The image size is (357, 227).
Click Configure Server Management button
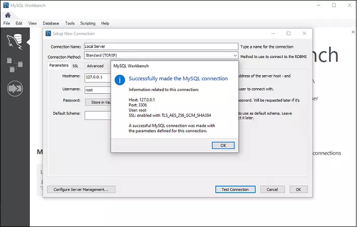[x=81, y=189]
